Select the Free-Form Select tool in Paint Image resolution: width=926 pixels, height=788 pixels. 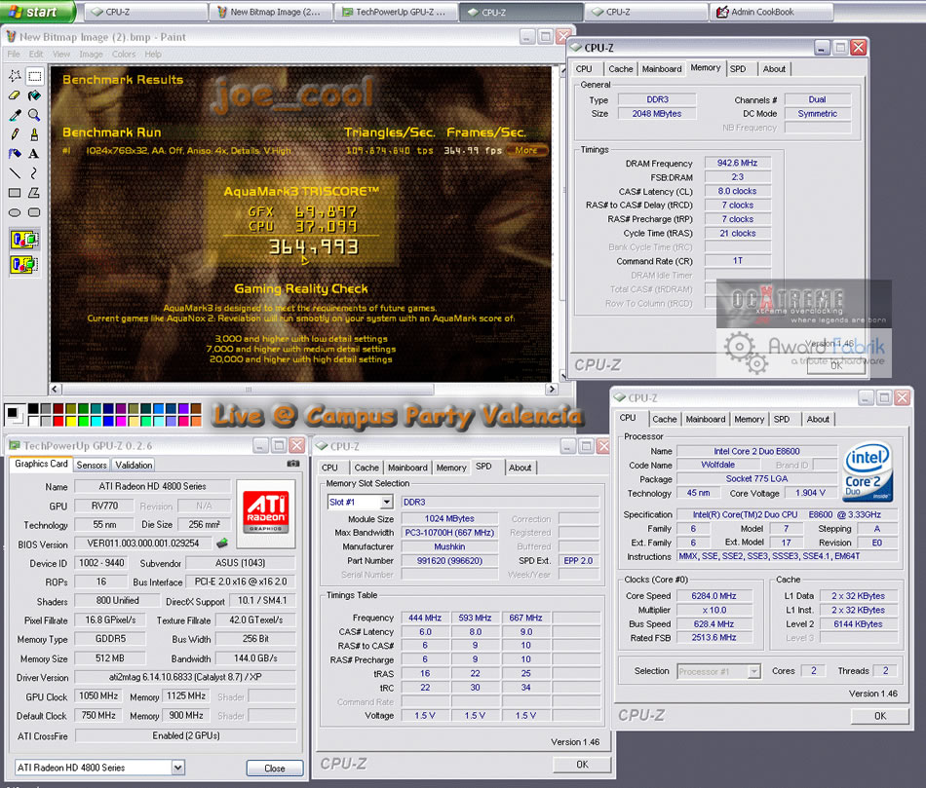tap(15, 76)
